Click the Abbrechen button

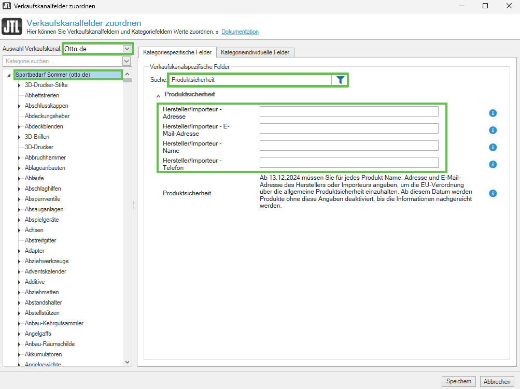point(497,381)
